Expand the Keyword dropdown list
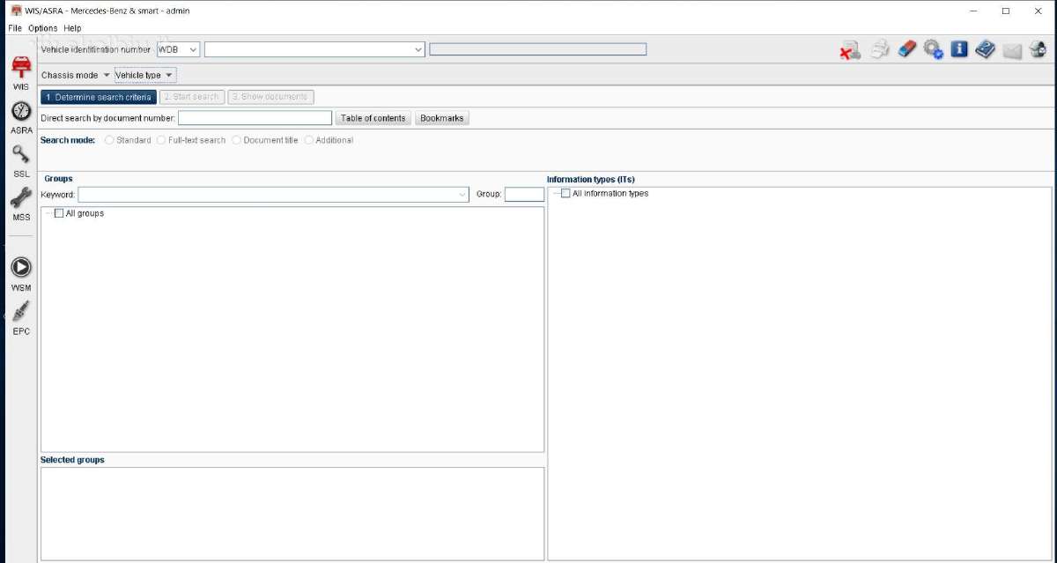This screenshot has height=563, width=1057. (462, 195)
